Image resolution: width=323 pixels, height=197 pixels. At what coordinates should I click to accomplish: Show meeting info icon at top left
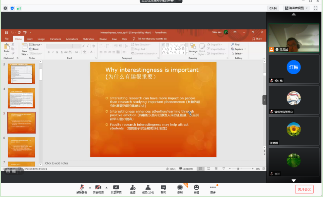5,8
